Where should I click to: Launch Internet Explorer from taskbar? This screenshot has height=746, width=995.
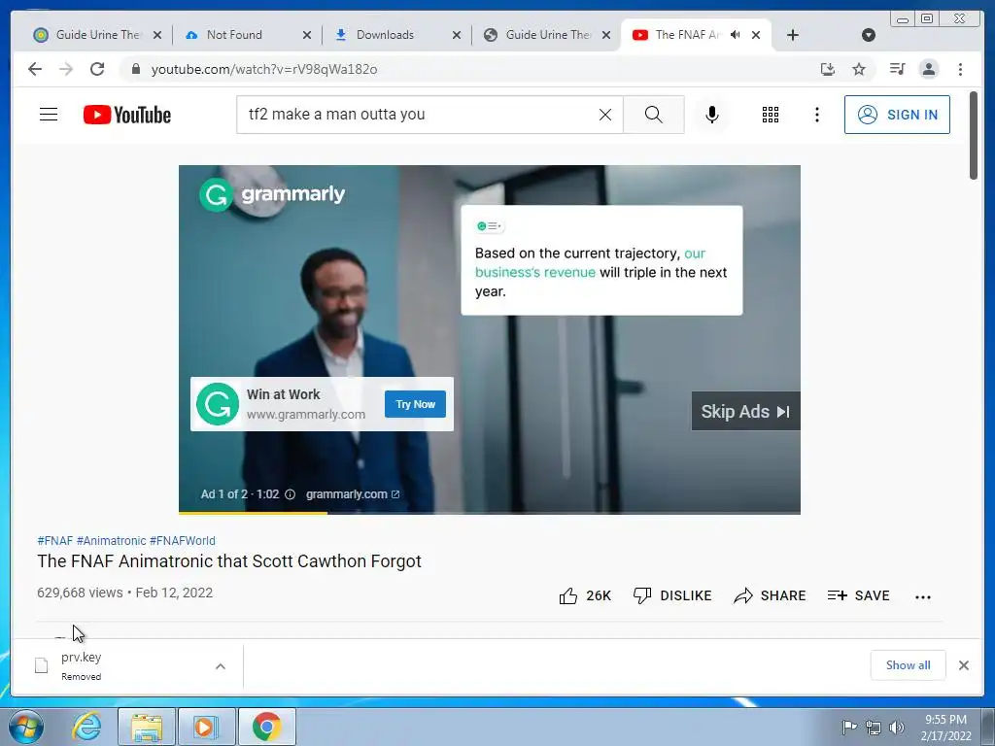pyautogui.click(x=86, y=727)
